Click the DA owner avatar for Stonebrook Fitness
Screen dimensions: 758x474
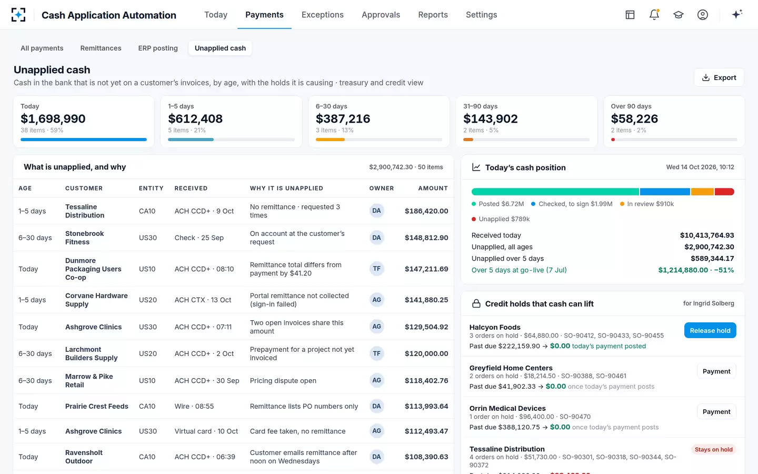coord(376,238)
